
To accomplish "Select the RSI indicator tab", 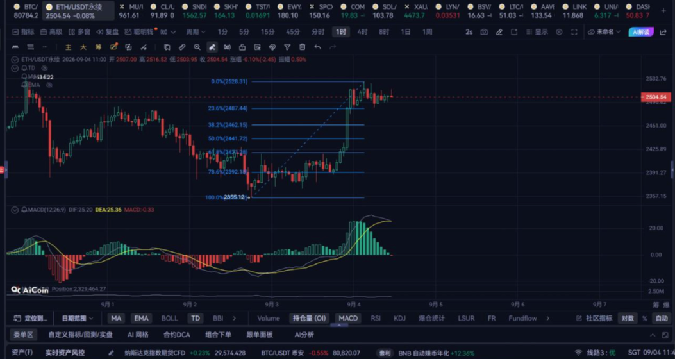I will (x=376, y=319).
